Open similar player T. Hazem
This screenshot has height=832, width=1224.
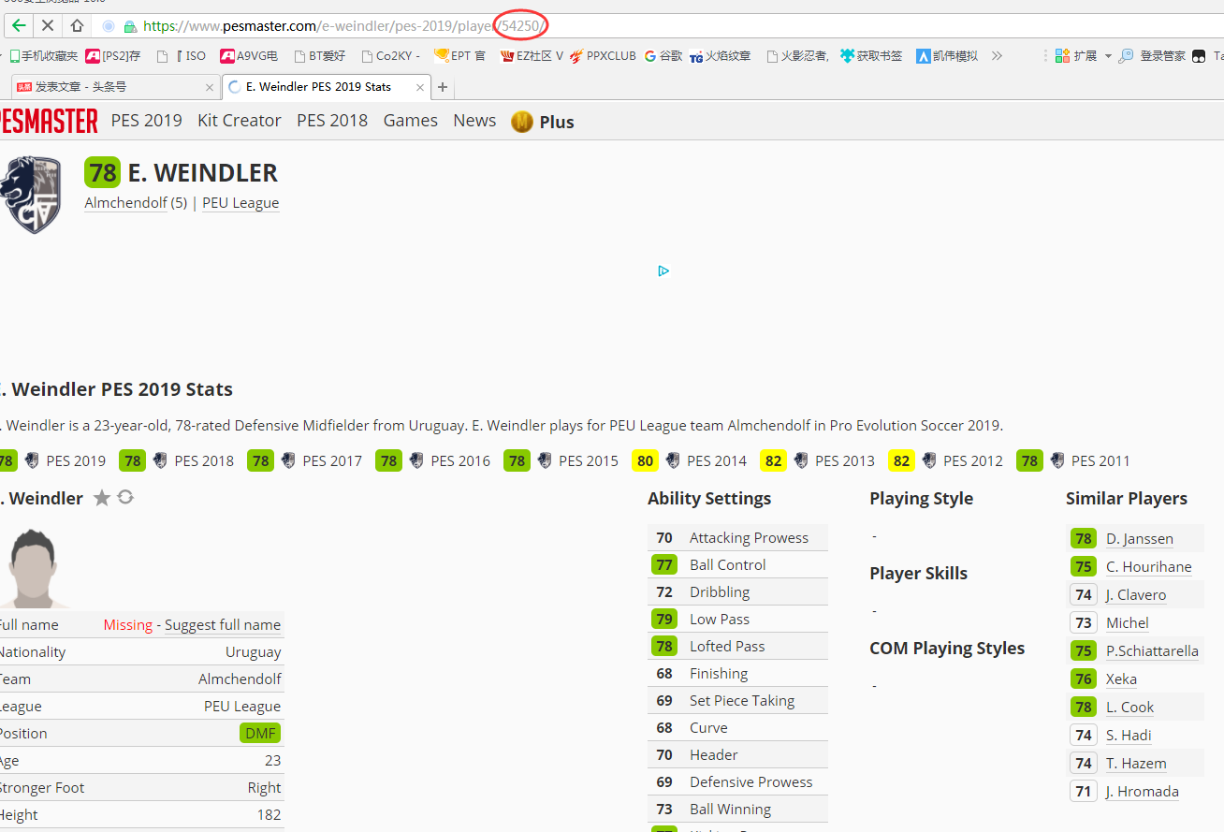[x=1136, y=764]
